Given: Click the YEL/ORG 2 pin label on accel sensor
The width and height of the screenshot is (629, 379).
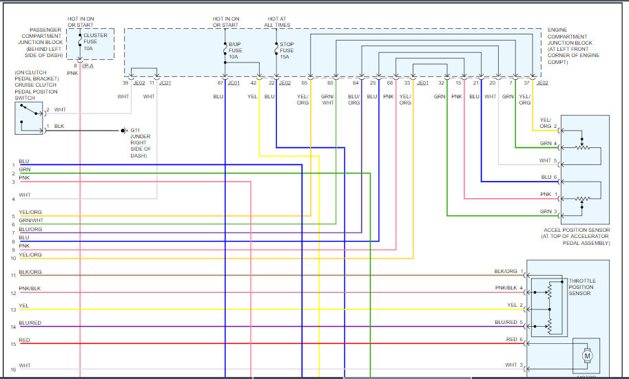Looking at the screenshot, I should [548, 123].
